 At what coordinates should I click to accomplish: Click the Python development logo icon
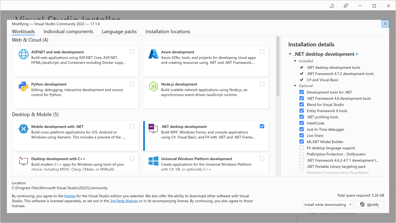(x=24, y=86)
